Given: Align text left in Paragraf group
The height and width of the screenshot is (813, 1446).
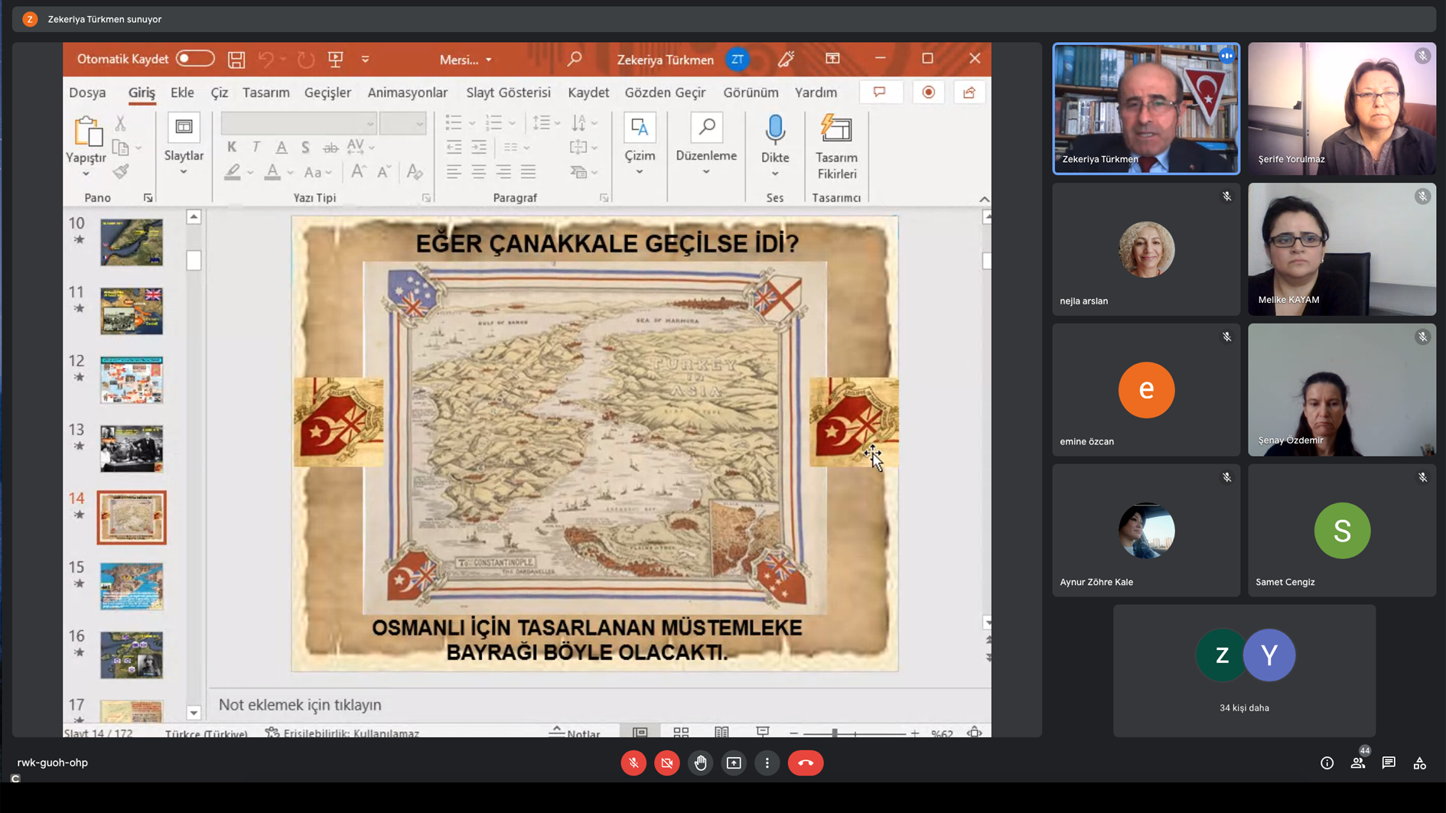Looking at the screenshot, I should coord(454,172).
